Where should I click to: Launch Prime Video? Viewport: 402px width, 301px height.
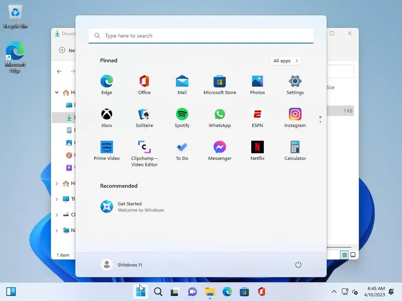pyautogui.click(x=107, y=151)
